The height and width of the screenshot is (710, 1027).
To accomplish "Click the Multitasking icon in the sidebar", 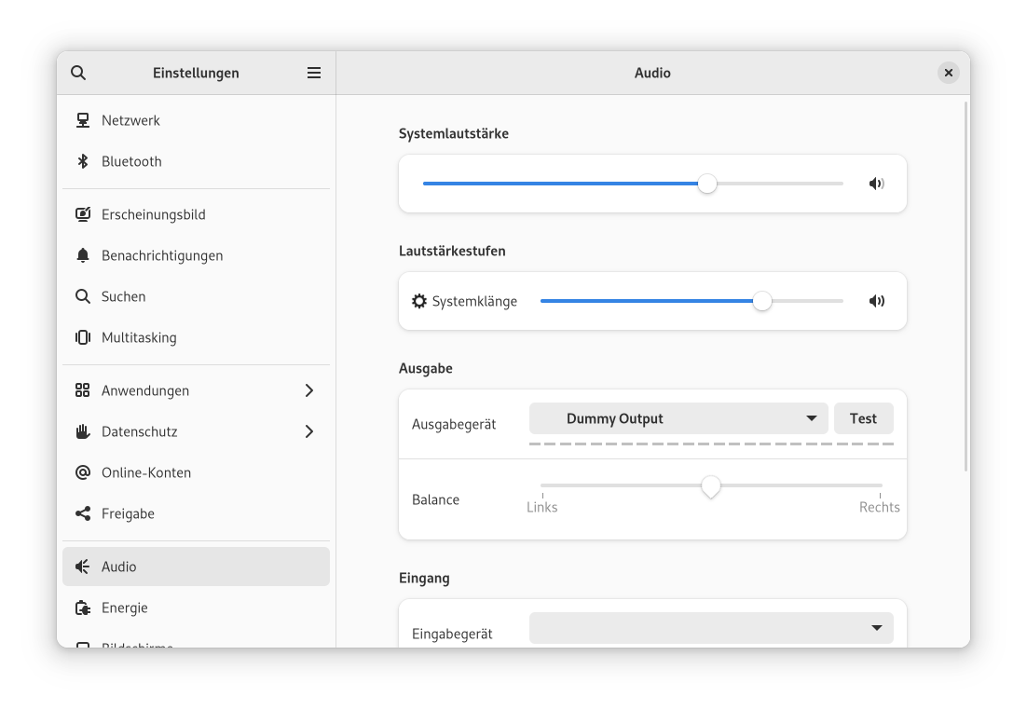I will coord(83,337).
